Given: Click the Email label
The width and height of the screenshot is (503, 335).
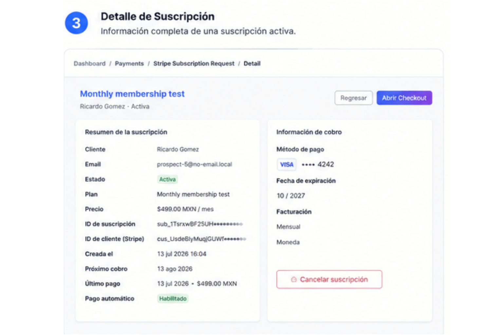Looking at the screenshot, I should 93,164.
